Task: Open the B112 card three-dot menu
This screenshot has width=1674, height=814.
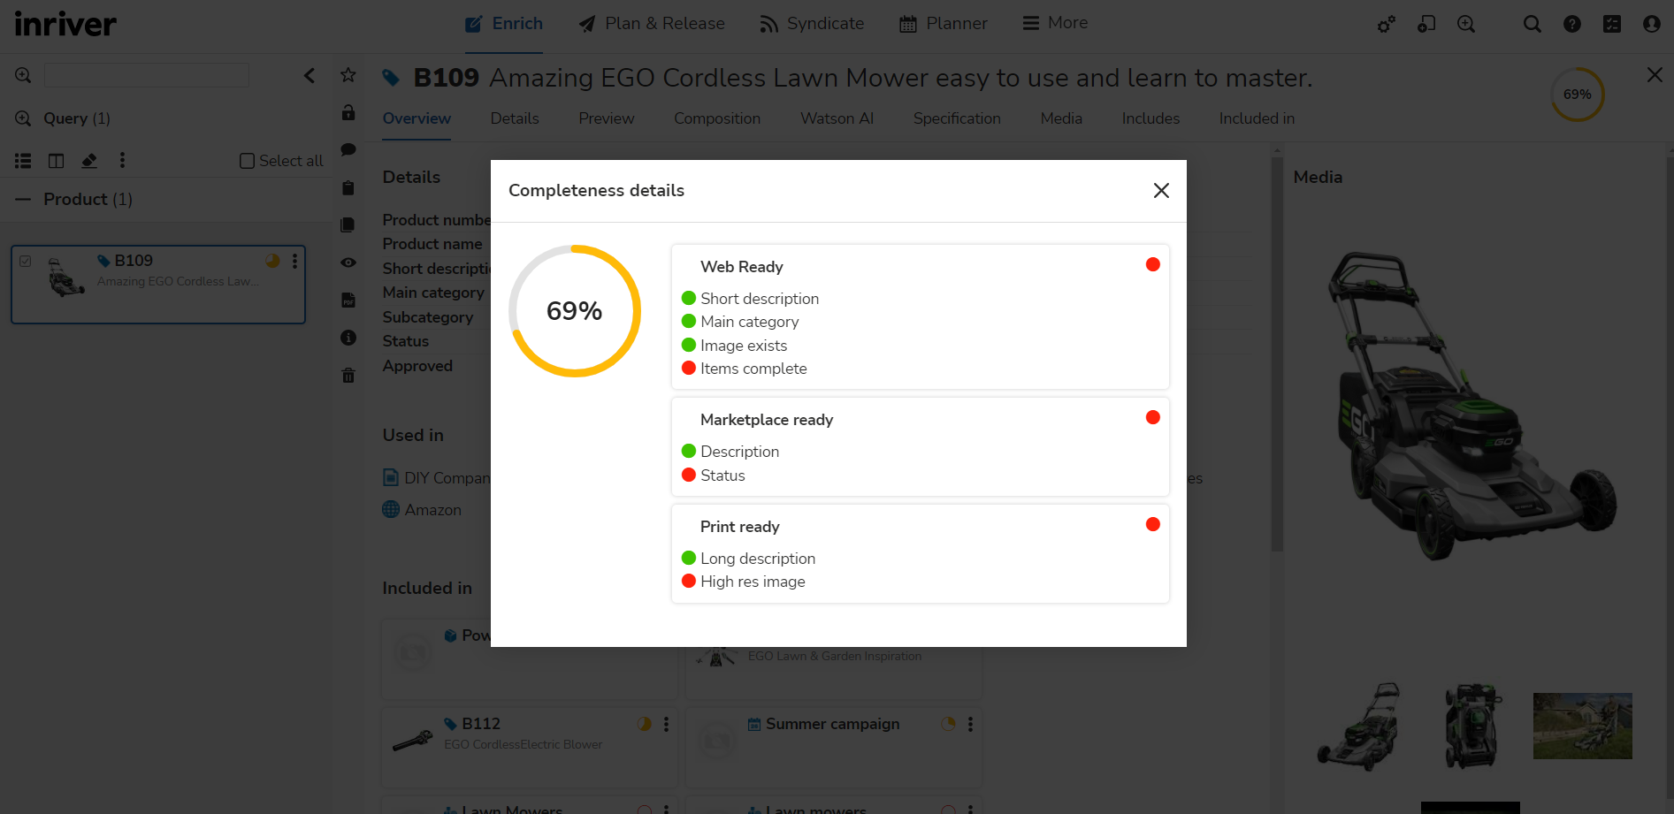Action: (x=666, y=724)
